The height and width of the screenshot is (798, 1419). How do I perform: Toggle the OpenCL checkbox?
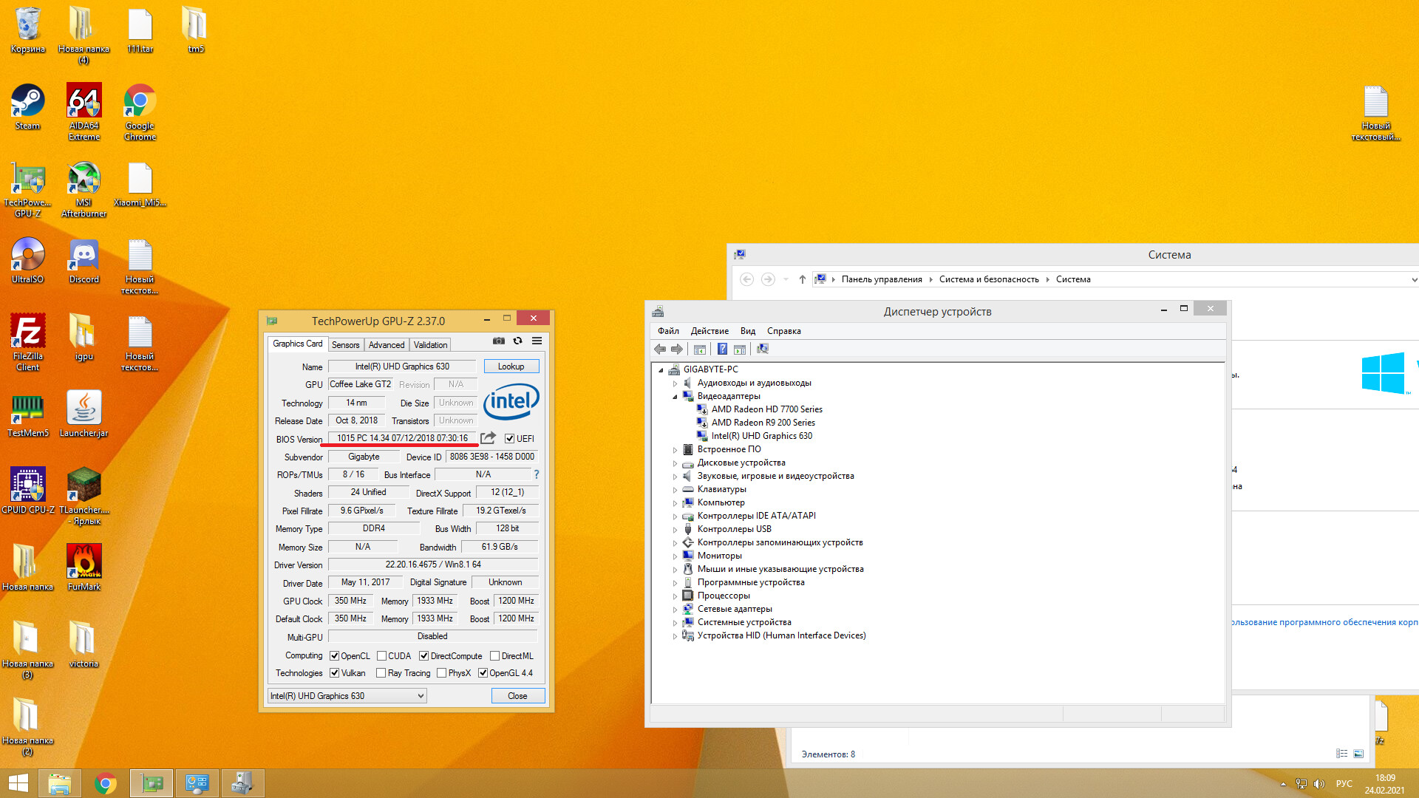point(335,656)
